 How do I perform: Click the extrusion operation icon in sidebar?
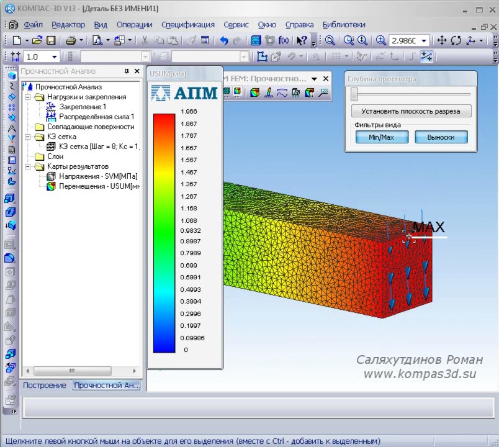click(10, 198)
